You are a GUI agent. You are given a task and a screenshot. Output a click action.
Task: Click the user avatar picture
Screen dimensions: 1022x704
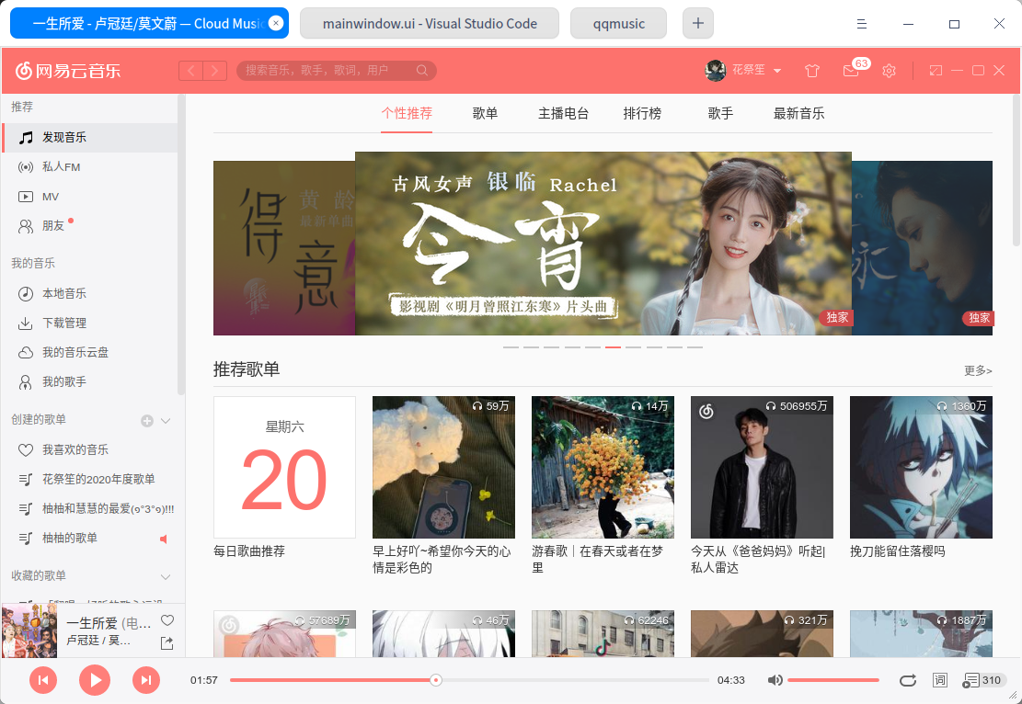715,71
